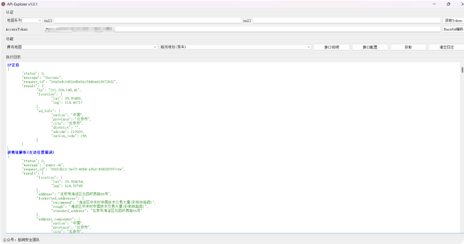
Task: Click the 获取 button
Action: tap(409, 47)
